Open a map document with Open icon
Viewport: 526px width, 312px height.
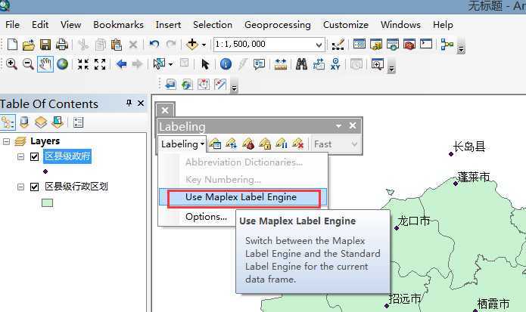[29, 45]
